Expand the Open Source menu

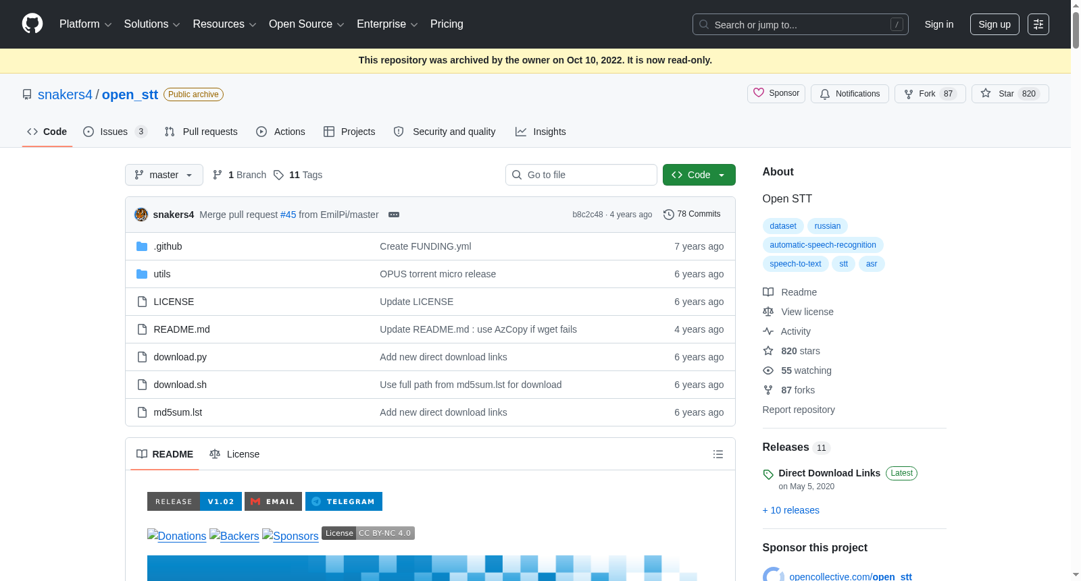click(x=307, y=24)
